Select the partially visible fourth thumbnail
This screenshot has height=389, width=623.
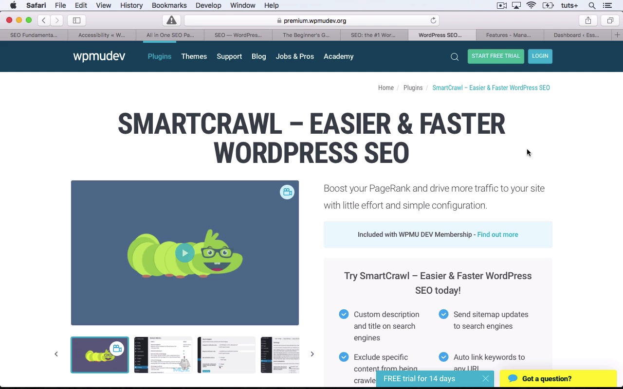tap(280, 355)
